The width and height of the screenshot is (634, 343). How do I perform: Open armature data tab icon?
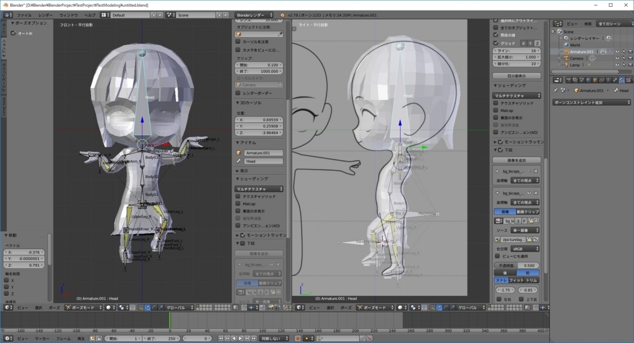coord(608,80)
